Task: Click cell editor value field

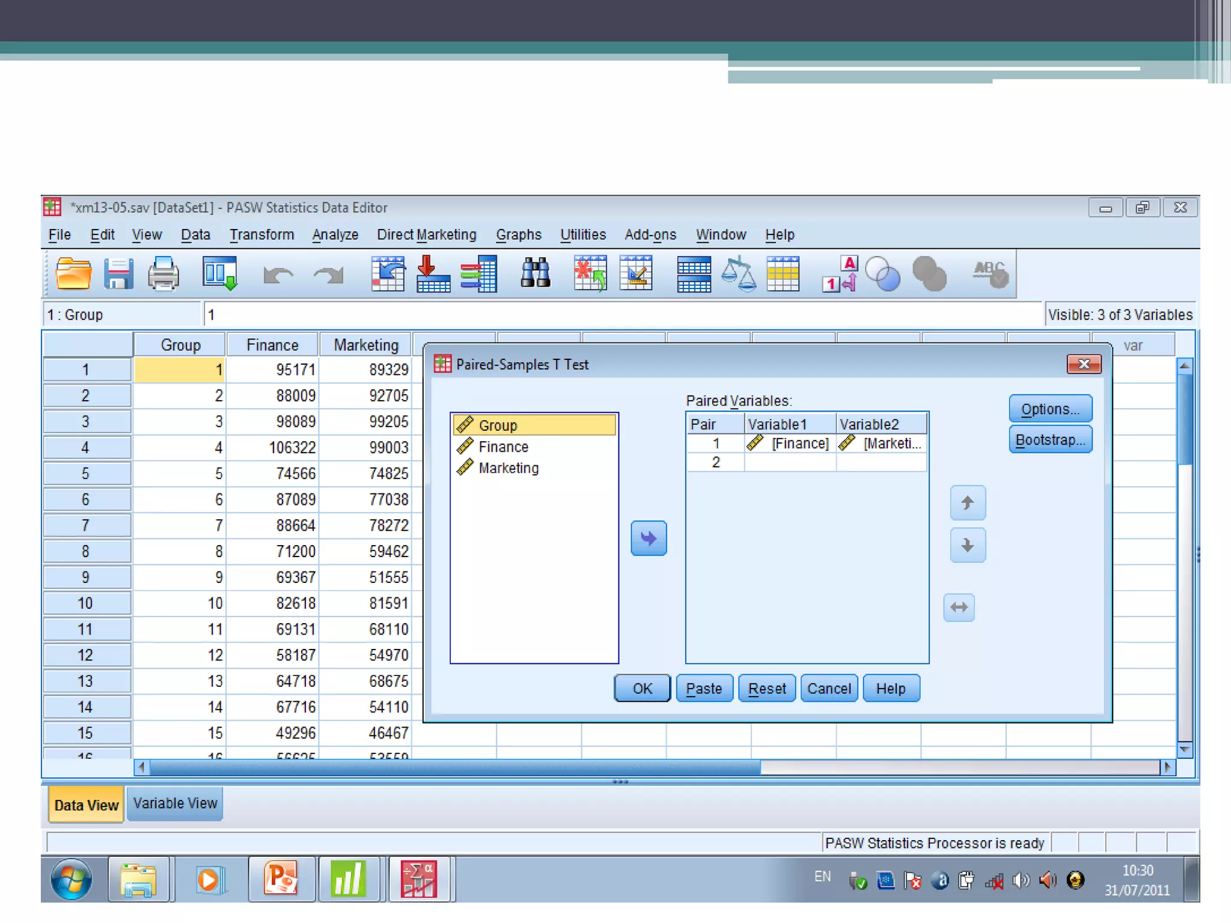Action: point(623,314)
